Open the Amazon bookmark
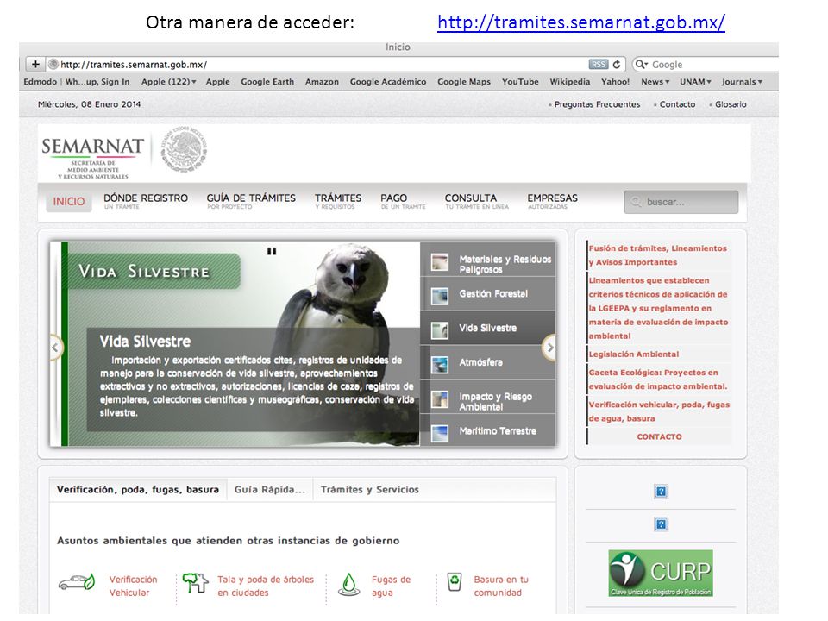Image resolution: width=828 pixels, height=621 pixels. coord(322,82)
